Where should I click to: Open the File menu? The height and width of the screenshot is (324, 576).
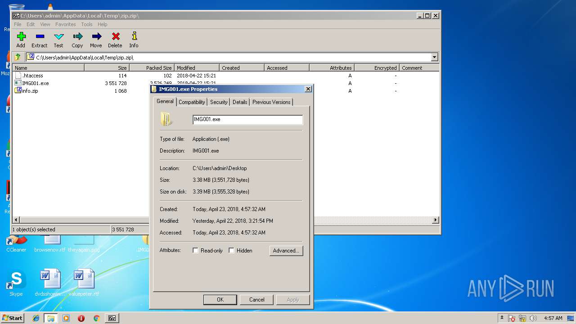18,24
